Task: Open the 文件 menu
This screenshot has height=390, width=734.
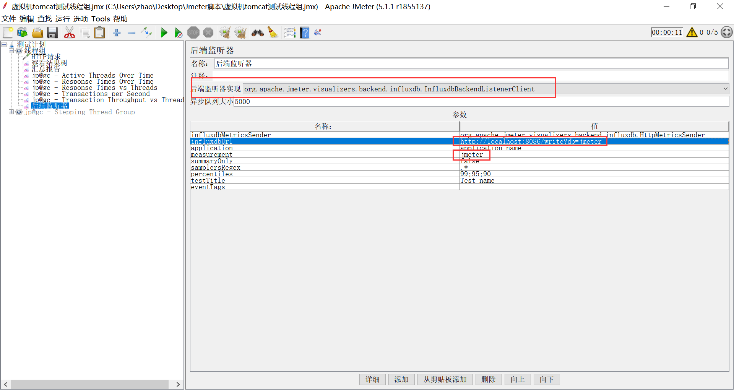Action: tap(9, 19)
